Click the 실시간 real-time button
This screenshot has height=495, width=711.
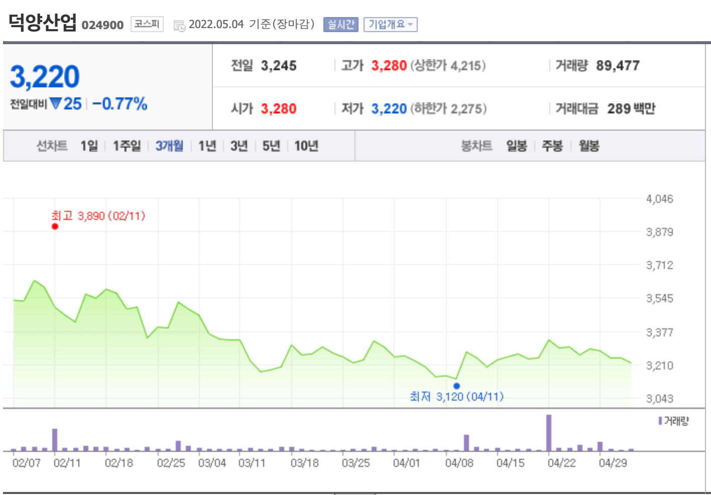point(341,24)
